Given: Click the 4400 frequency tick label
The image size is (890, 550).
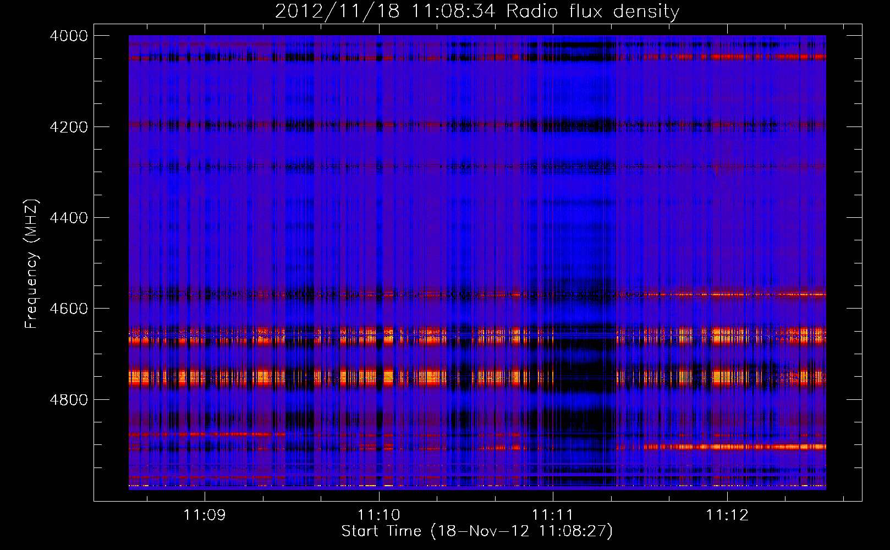Looking at the screenshot, I should click(x=69, y=218).
